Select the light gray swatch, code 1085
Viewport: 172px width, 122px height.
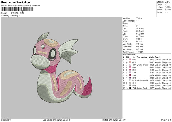tap(130, 83)
